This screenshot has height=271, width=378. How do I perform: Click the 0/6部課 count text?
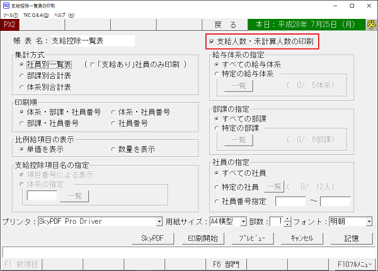[x=310, y=139]
